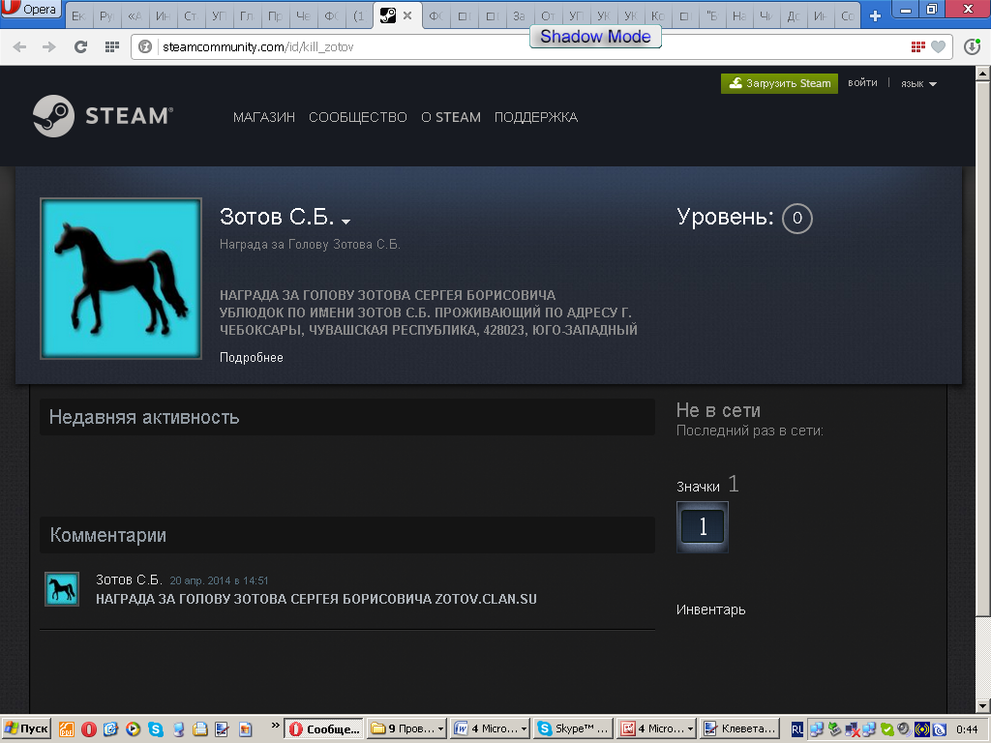Click the Steam logo in header
991x743 pixels.
pos(103,116)
